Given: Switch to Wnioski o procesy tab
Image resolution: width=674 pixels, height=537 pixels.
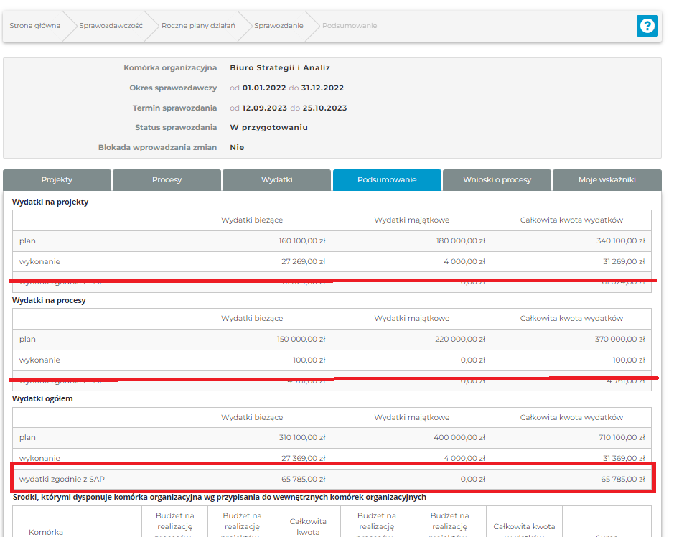Looking at the screenshot, I should point(497,179).
